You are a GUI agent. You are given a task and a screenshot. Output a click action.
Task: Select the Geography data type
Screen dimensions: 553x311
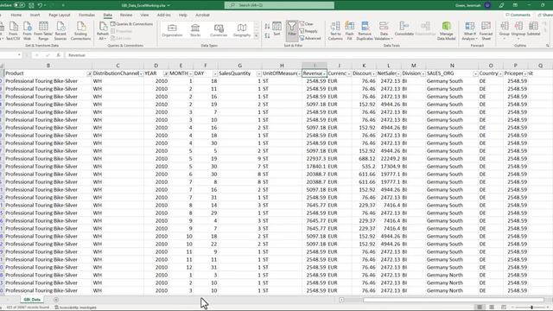click(242, 30)
